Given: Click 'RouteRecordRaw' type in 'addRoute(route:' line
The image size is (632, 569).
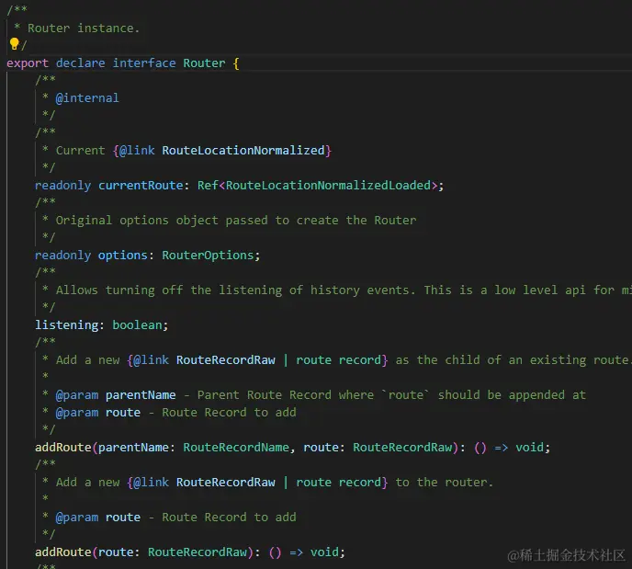Looking at the screenshot, I should coord(197,552).
